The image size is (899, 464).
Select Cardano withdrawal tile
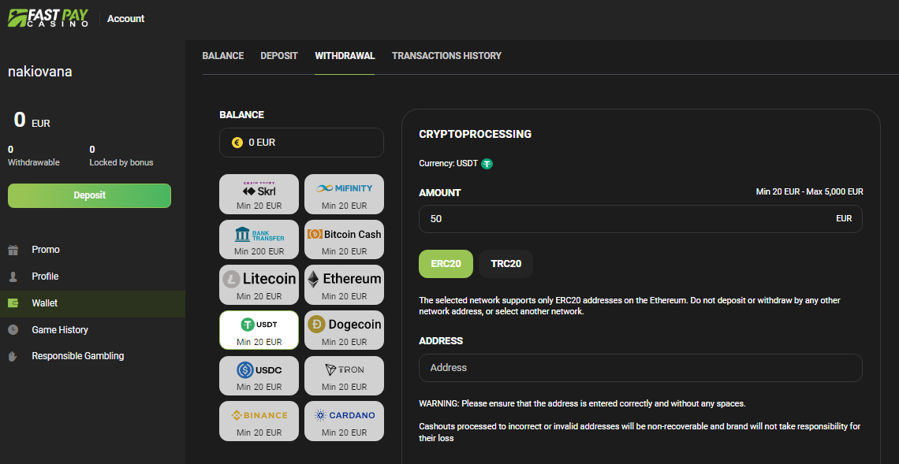344,421
